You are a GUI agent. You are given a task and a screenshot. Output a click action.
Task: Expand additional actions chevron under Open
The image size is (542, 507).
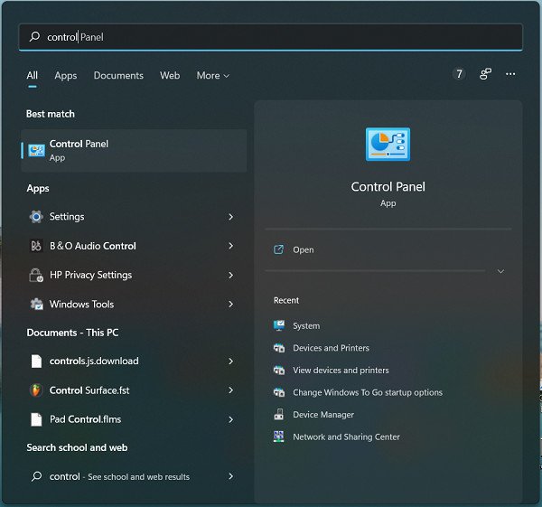[500, 271]
